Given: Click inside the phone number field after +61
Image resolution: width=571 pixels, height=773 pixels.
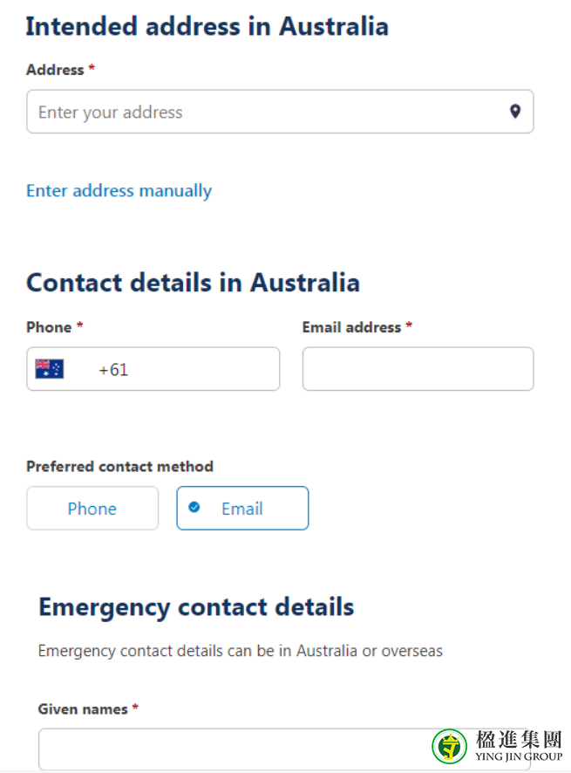Looking at the screenshot, I should tap(202, 369).
